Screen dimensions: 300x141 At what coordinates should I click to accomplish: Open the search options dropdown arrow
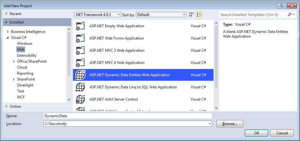coord(294,15)
